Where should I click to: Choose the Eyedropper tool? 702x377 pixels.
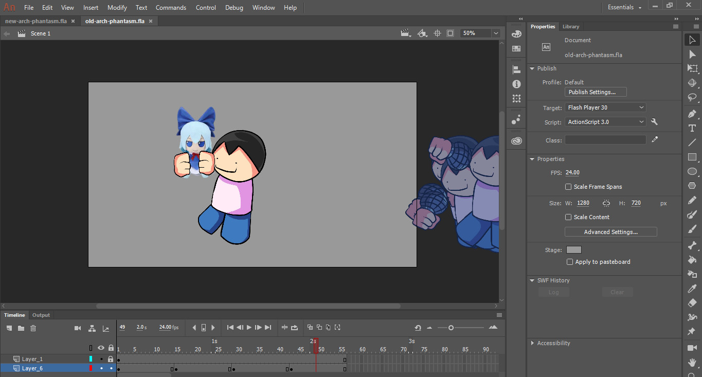pyautogui.click(x=692, y=289)
